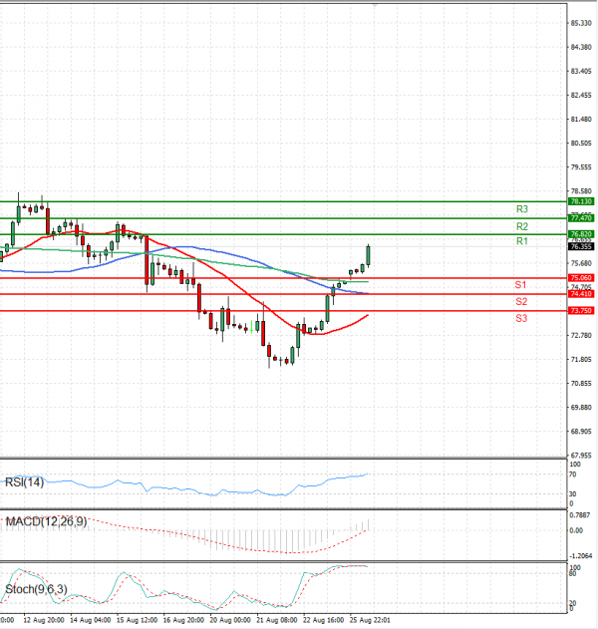
Task: Click the 82.455 price axis label
Action: click(x=581, y=96)
